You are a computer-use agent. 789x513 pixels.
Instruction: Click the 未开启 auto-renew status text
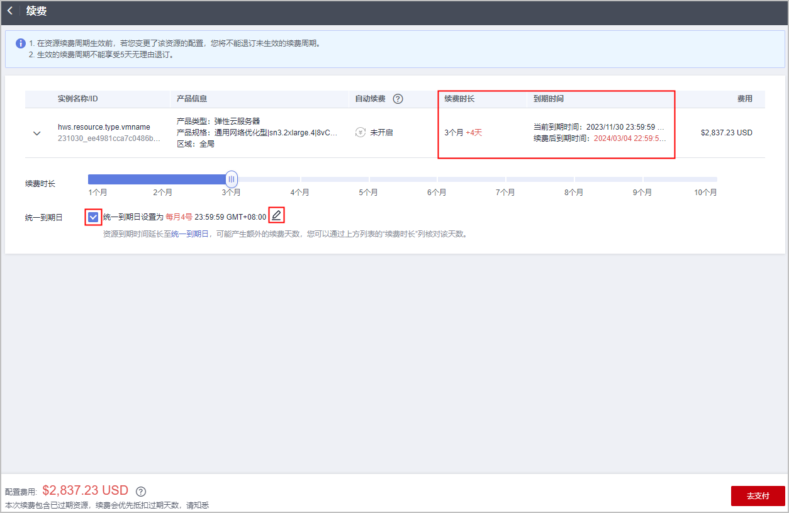pyautogui.click(x=381, y=133)
